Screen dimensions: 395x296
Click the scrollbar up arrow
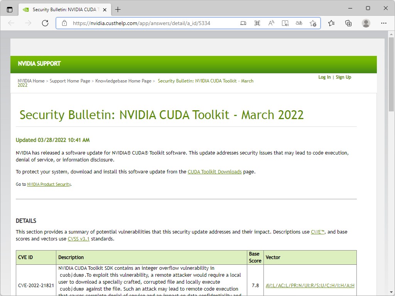tap(391, 34)
